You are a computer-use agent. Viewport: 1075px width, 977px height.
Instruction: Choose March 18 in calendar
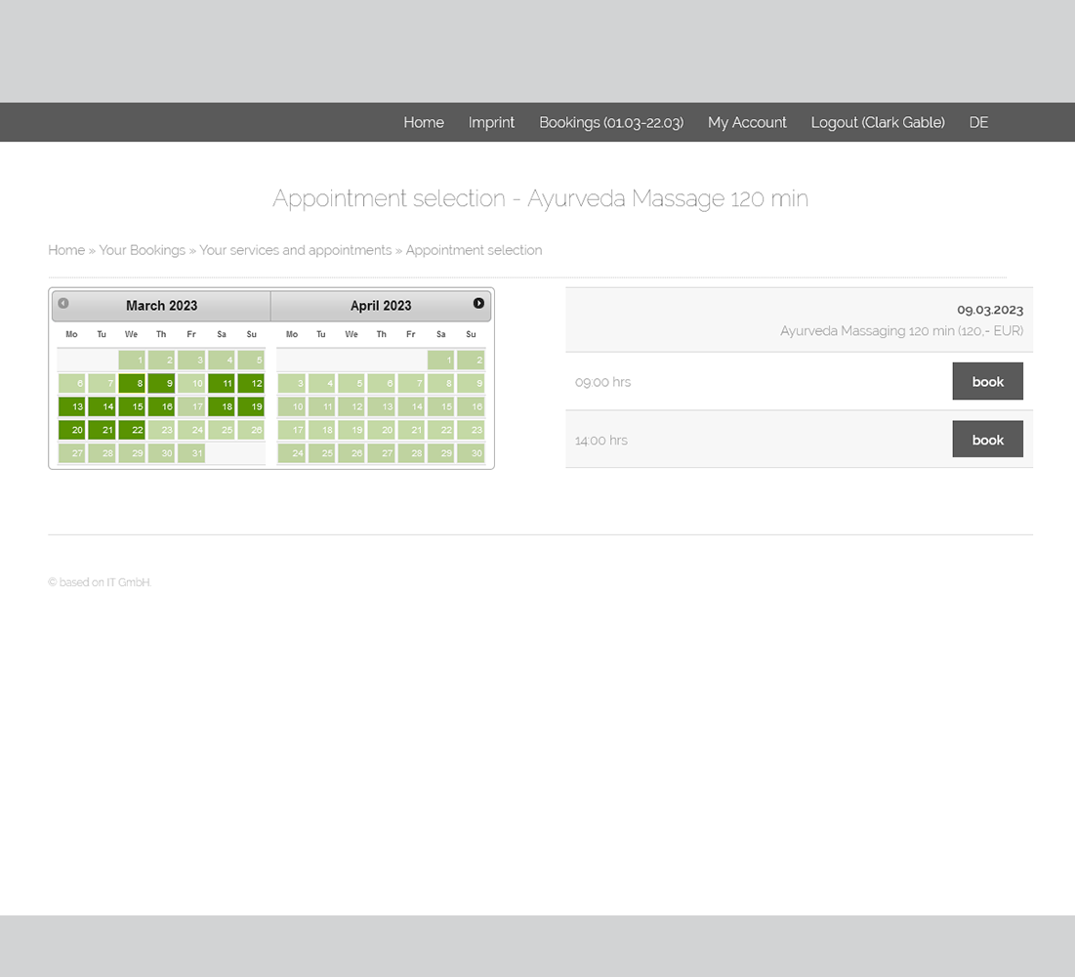click(x=222, y=406)
